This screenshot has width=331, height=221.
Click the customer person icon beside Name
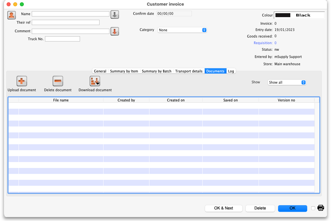tap(12, 15)
